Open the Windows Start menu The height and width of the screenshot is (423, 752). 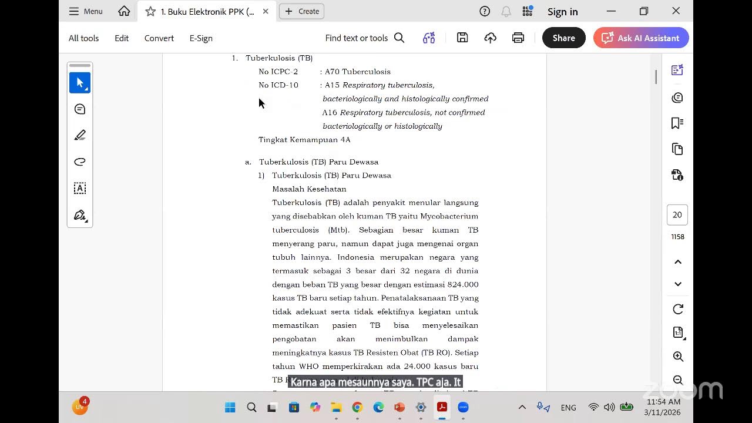coord(230,407)
